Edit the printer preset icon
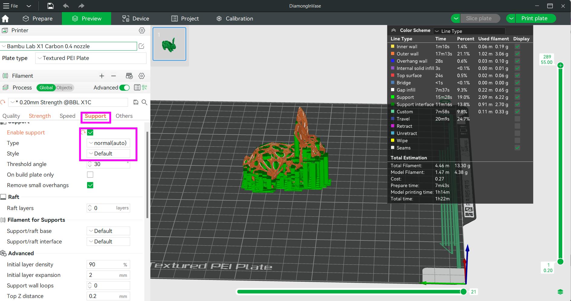This screenshot has width=571, height=301. pyautogui.click(x=141, y=46)
